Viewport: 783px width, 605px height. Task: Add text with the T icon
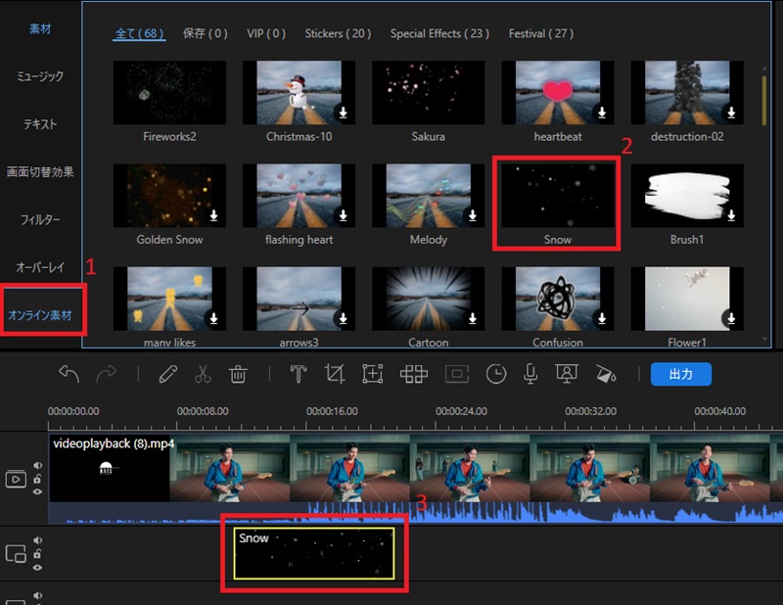[299, 374]
